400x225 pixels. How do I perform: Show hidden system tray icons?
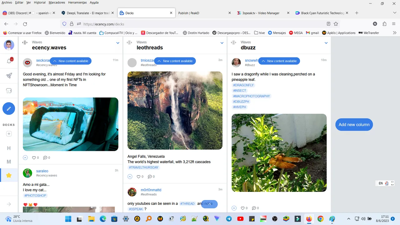[349, 219]
